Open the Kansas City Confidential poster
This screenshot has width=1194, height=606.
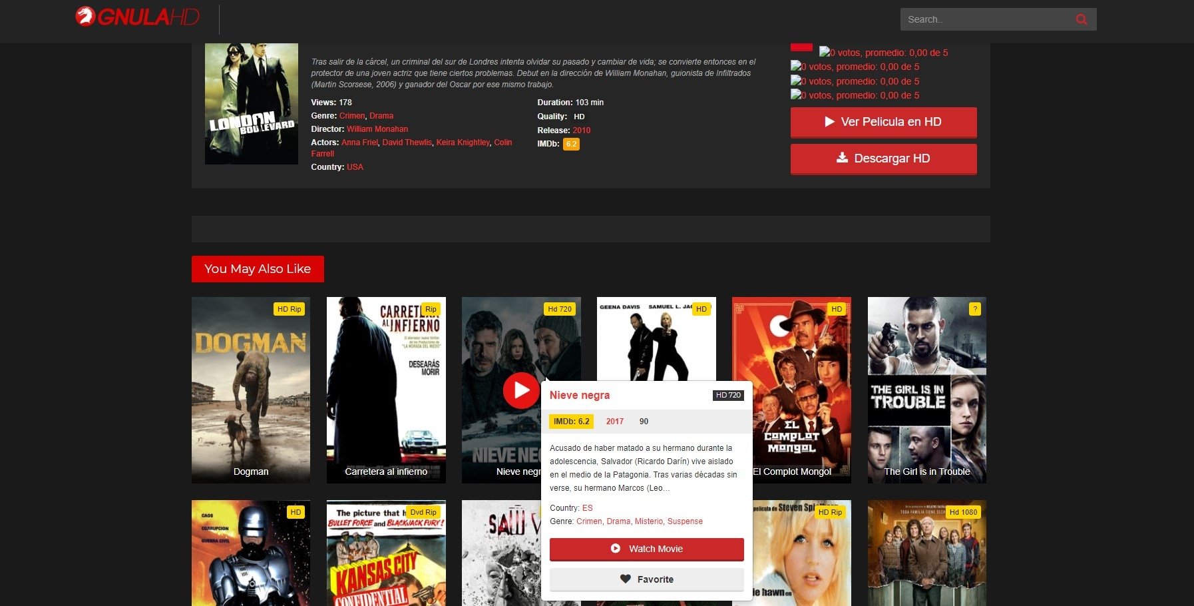[x=386, y=553]
